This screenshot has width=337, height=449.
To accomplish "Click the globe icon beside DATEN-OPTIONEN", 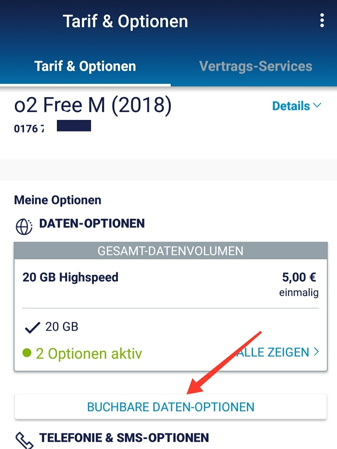I will [24, 226].
